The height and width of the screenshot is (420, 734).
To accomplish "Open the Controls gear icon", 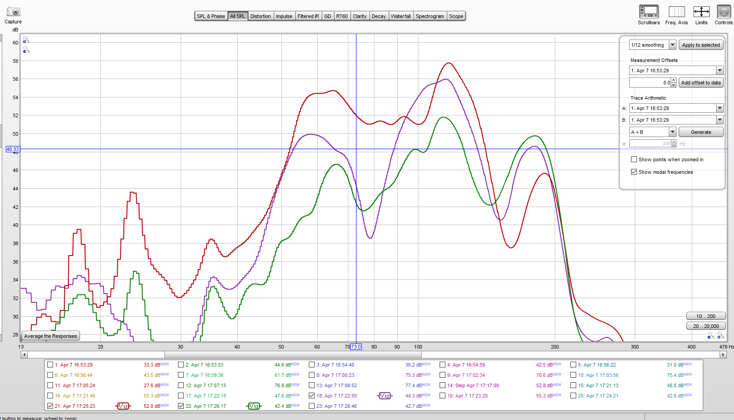I will [x=724, y=12].
